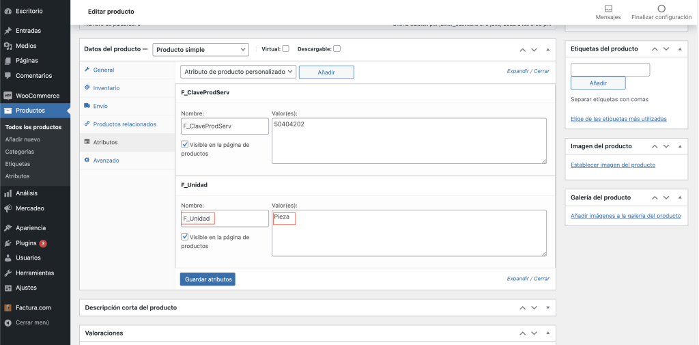Click the Avanzado tab gear icon
The image size is (699, 345).
[x=87, y=161]
